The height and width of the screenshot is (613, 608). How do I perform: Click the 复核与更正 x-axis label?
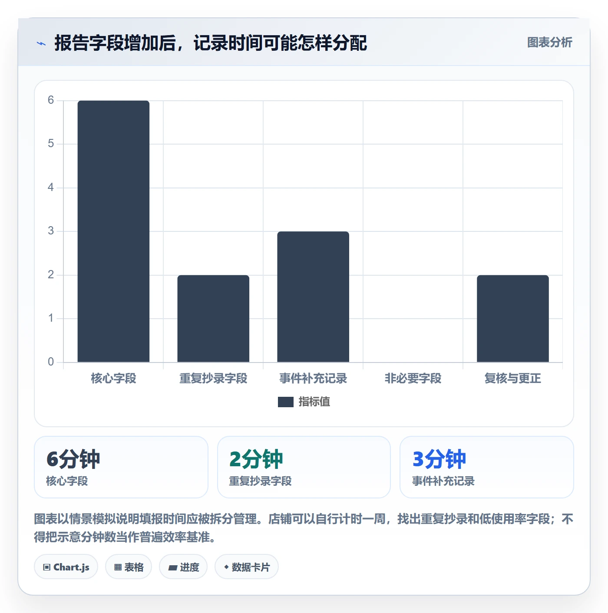tap(513, 379)
